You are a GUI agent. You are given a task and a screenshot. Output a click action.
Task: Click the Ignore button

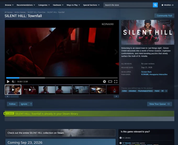point(24,104)
